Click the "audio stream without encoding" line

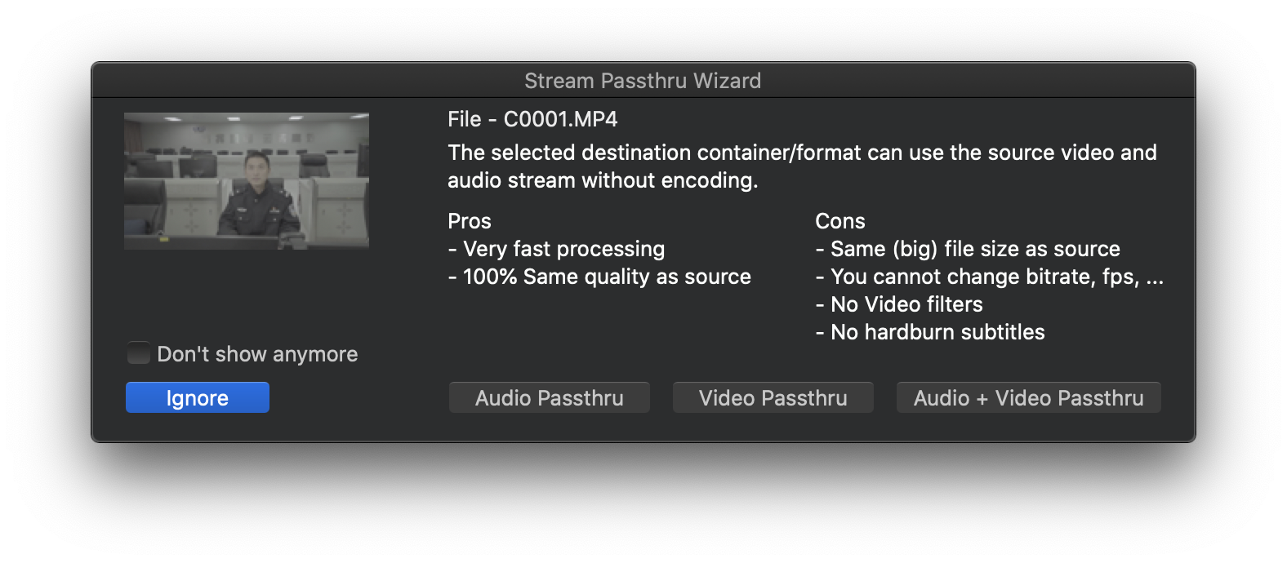click(603, 180)
